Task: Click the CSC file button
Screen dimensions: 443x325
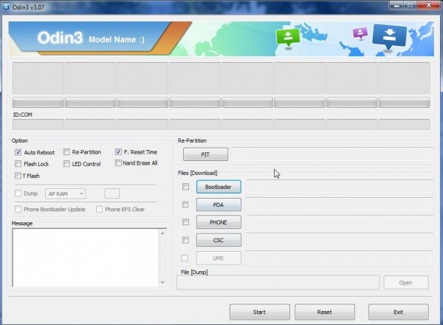Action: point(219,240)
